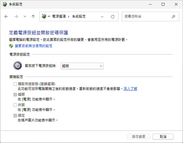This screenshot has width=183, height=143.
Task: Click the 當我按下電源按鈕時 label
Action: click(41, 66)
